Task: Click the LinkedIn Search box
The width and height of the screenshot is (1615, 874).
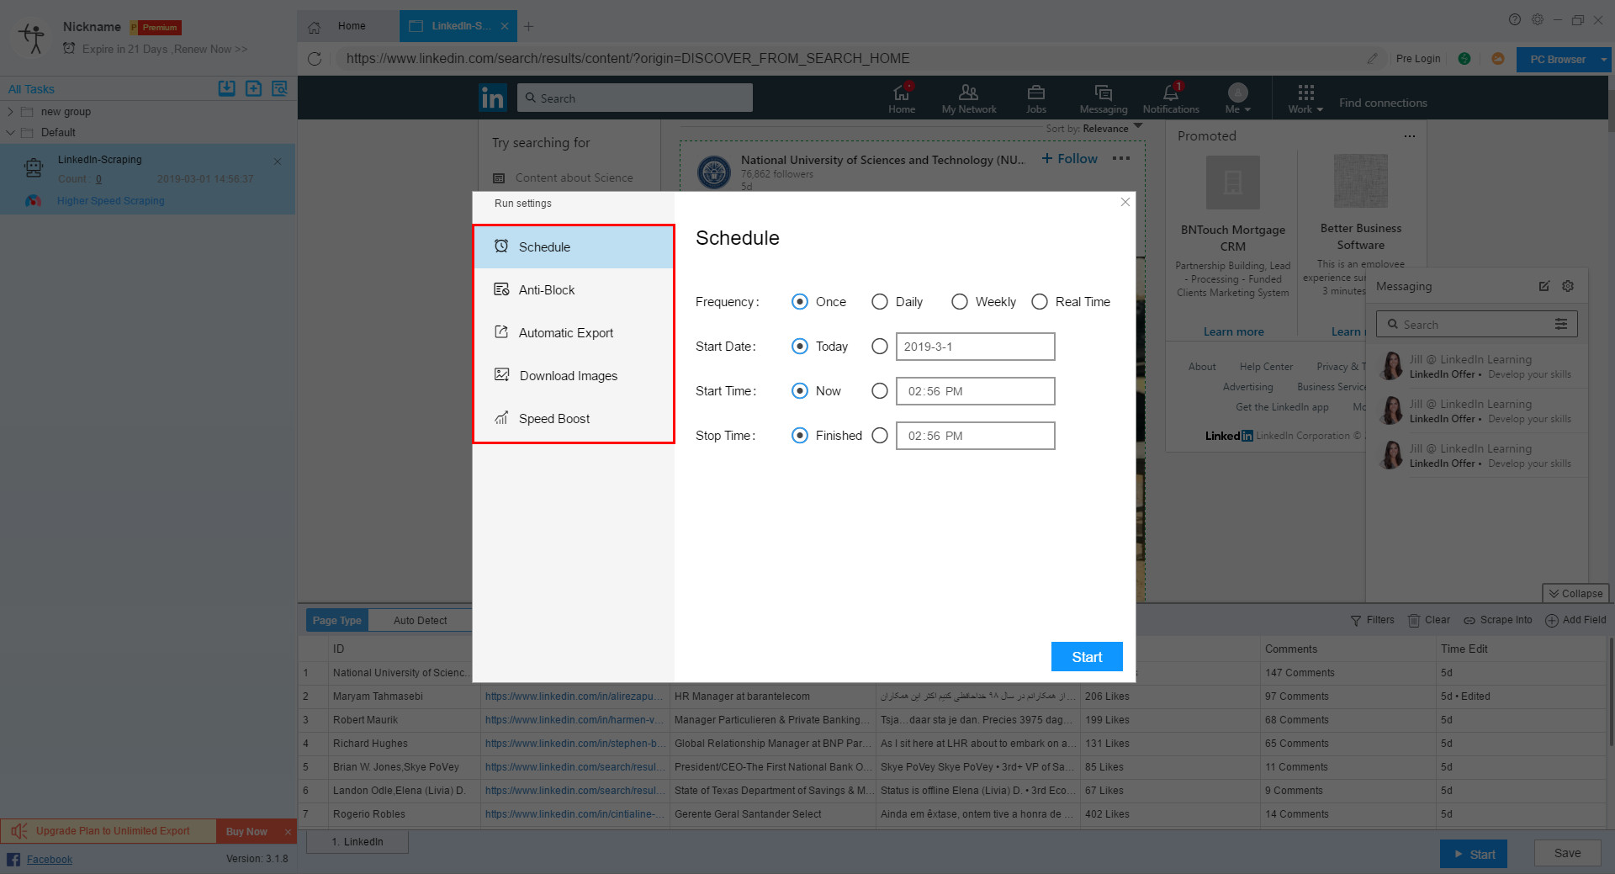Action: (635, 98)
